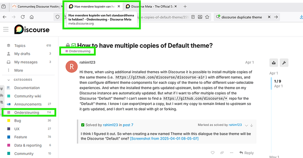The height and width of the screenshot is (158, 303).
Task: Open the UX category
Action: 17,129
